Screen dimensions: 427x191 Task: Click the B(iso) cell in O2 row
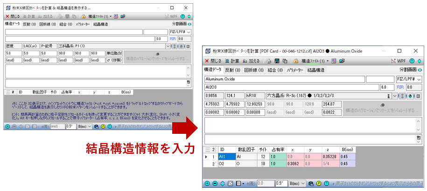[348, 164]
